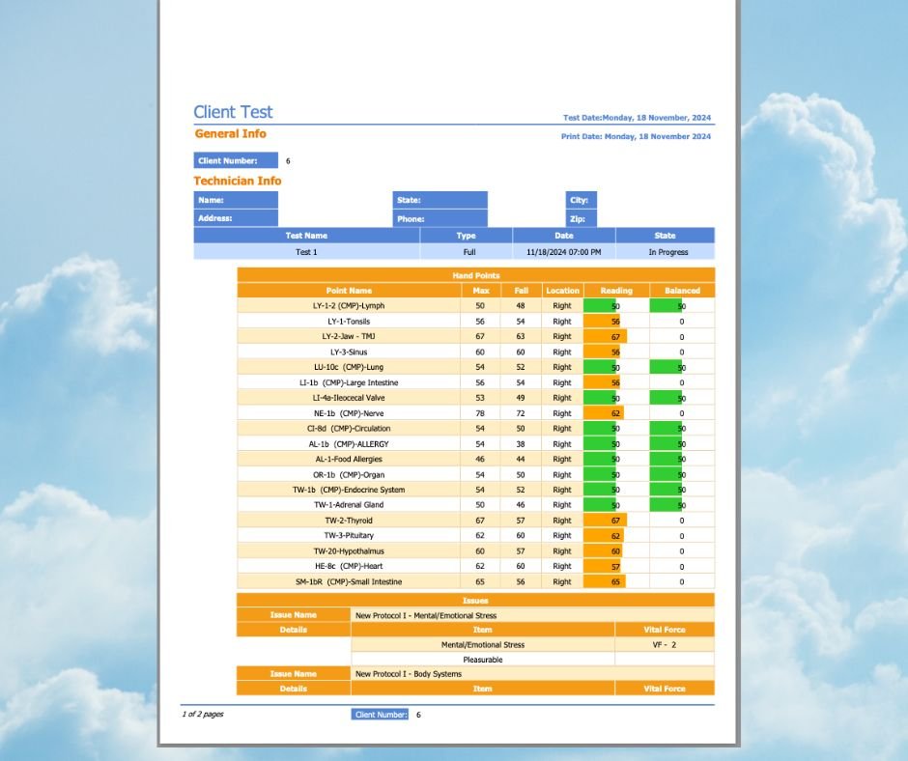
Task: Click the Hand Points section header
Action: click(x=475, y=275)
